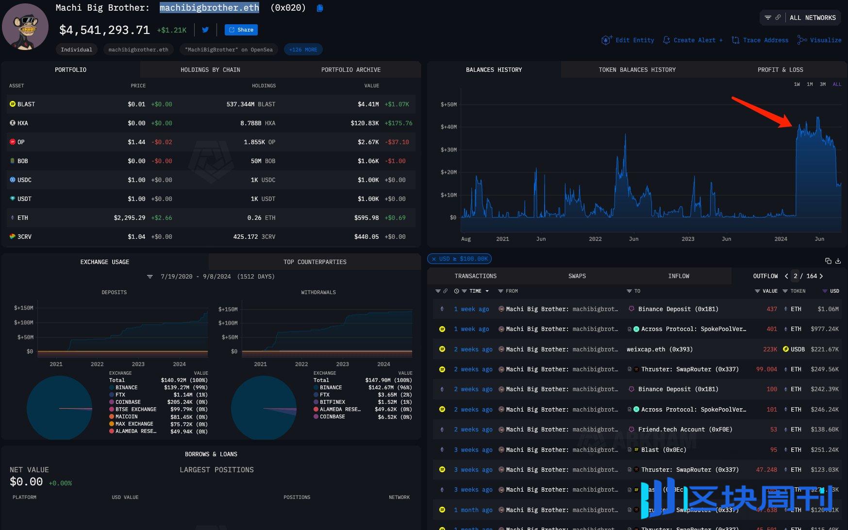Screen dimensions: 848x530
Task: Set chart range to 1M
Action: pyautogui.click(x=810, y=84)
